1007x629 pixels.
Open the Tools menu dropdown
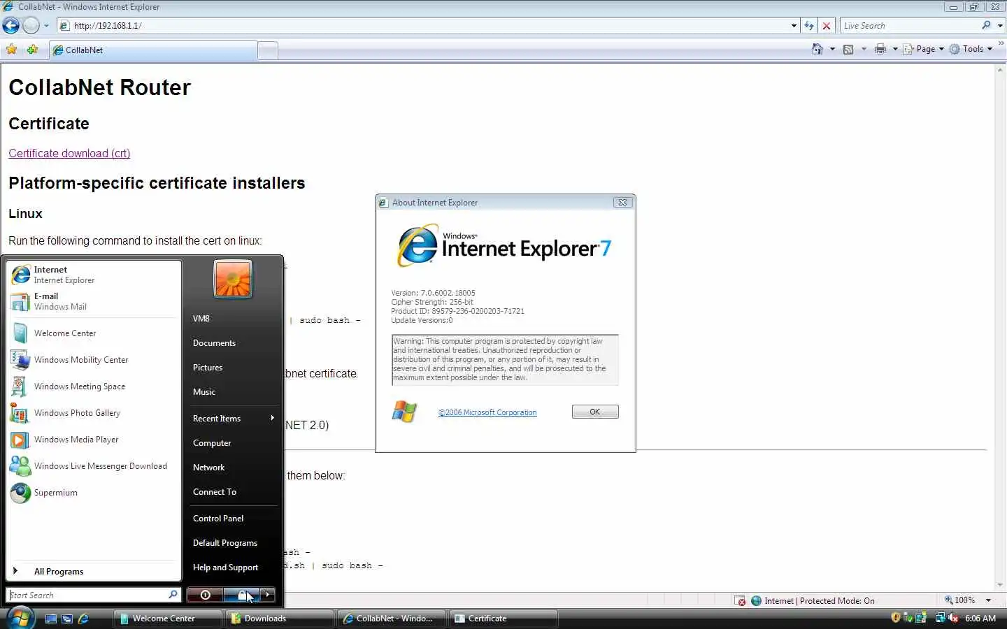[971, 49]
